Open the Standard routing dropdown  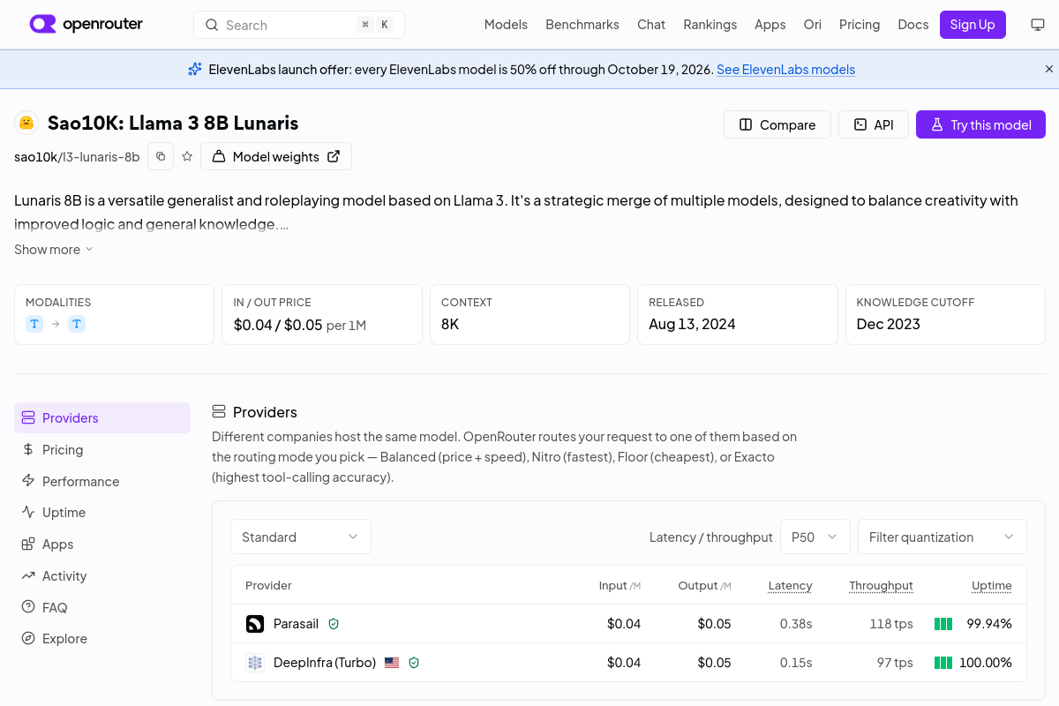(x=301, y=537)
